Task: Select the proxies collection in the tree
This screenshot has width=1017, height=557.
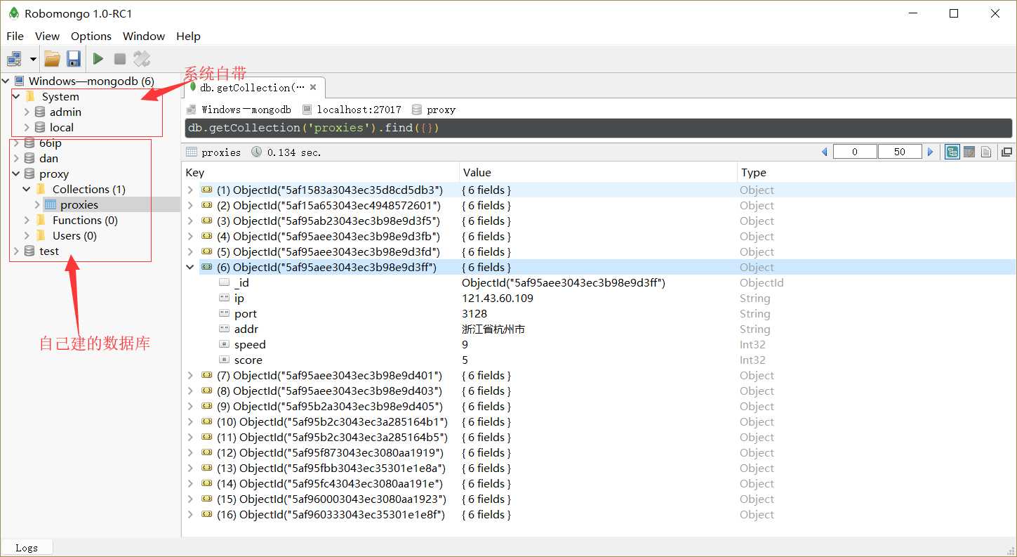Action: click(79, 205)
